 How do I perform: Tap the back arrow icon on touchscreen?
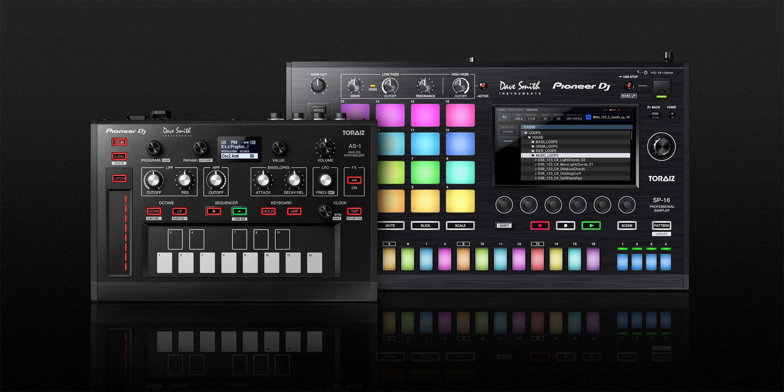point(504,117)
